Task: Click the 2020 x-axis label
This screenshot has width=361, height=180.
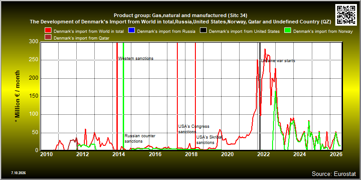Action: 227,154
